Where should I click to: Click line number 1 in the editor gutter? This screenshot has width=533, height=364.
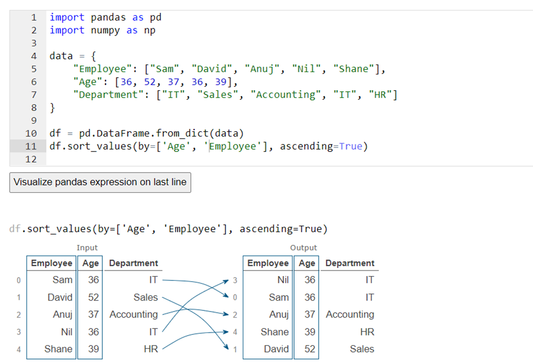[33, 17]
